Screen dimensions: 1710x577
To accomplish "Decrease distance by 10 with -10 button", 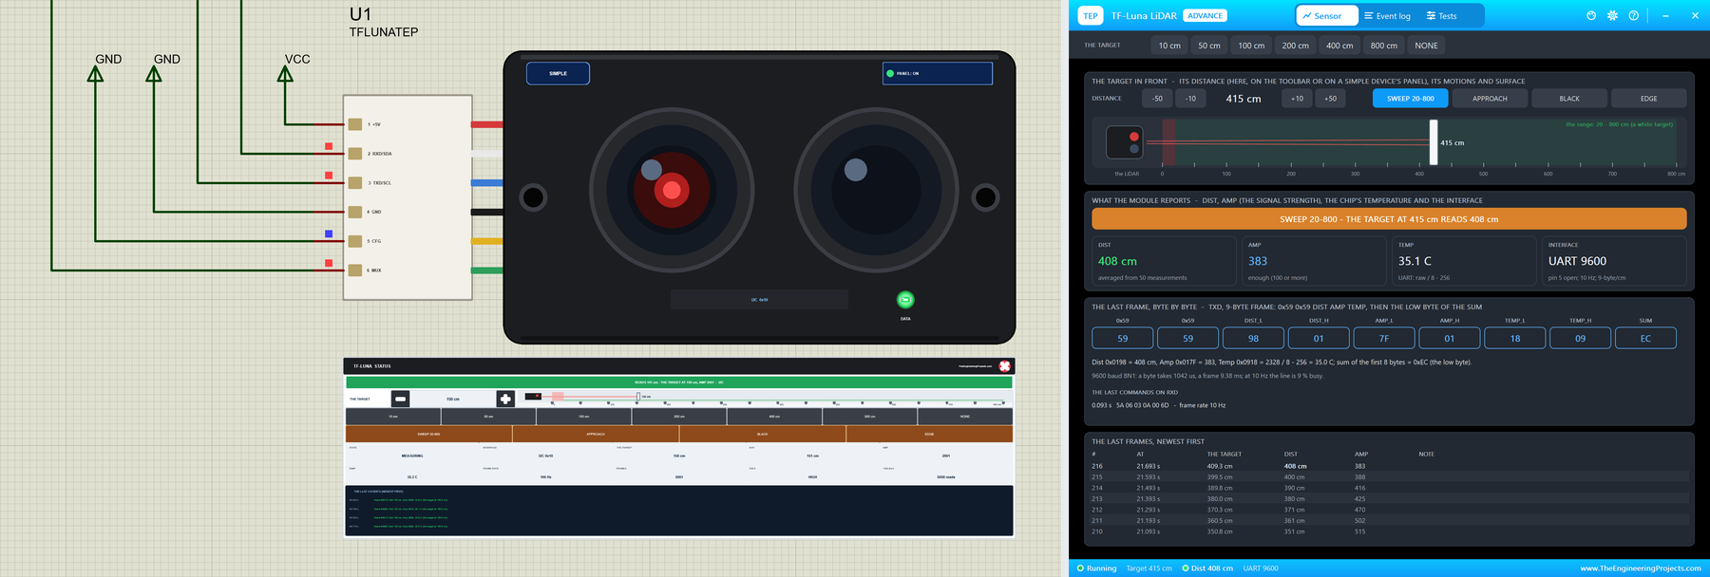I will pos(1190,99).
